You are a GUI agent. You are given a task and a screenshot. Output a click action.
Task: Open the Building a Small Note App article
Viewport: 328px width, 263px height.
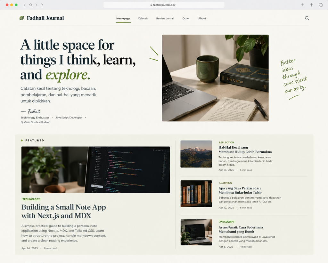[64, 211]
